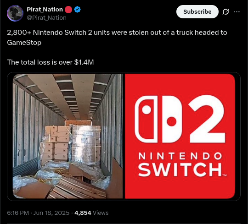The width and height of the screenshot is (248, 224).
Task: Click the large white 2 in the logo
Action: pos(207,119)
